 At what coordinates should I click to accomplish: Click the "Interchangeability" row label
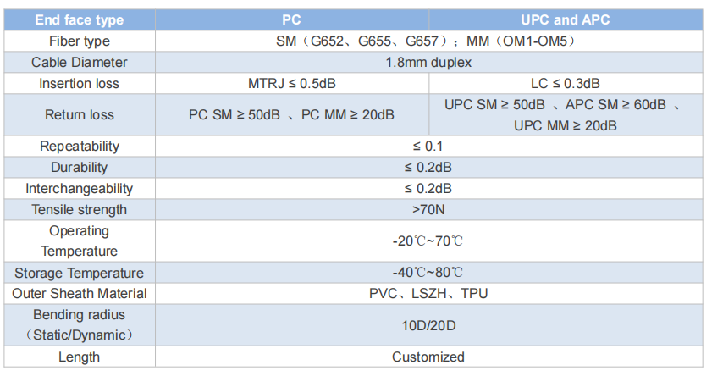click(80, 188)
